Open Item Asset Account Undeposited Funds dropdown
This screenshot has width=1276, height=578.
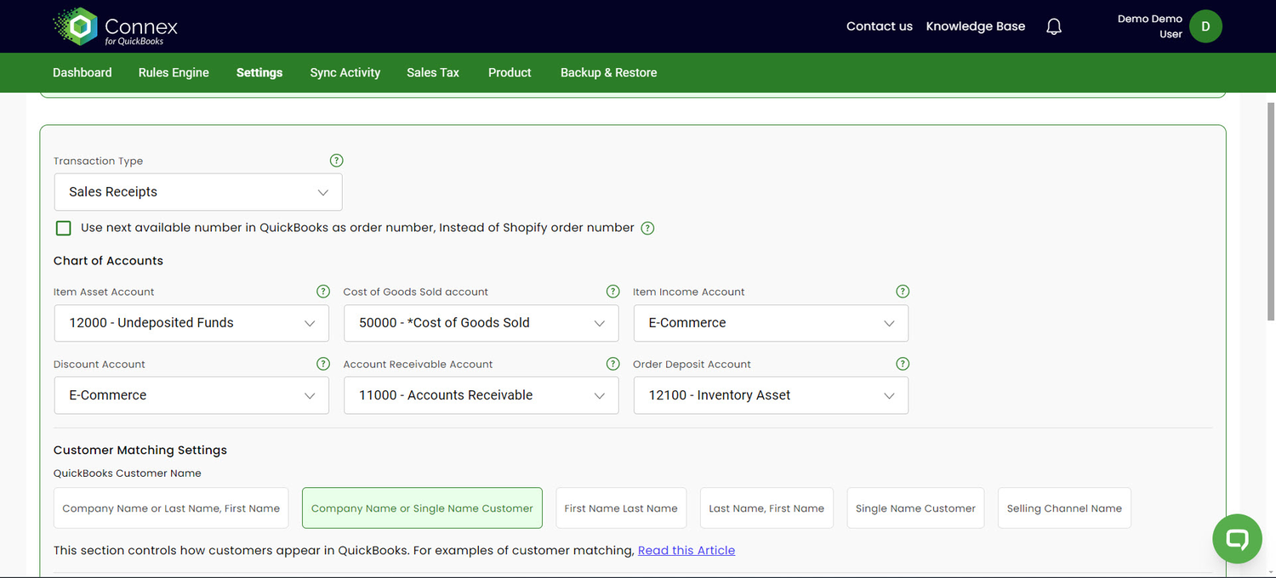pos(191,323)
